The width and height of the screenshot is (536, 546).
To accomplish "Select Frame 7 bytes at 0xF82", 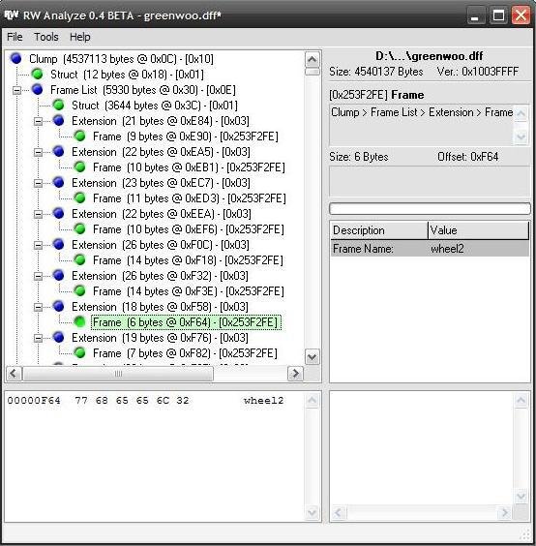I will pos(185,353).
